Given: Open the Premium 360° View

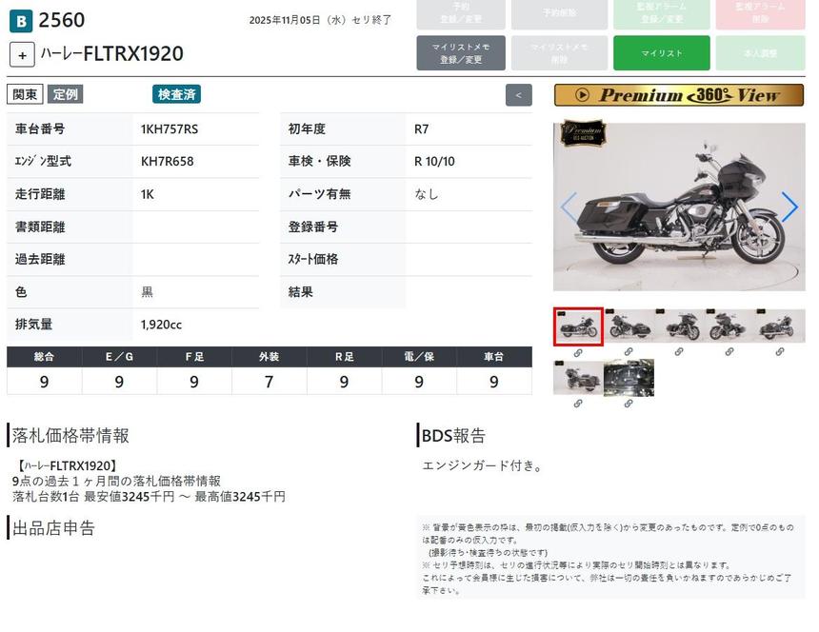Looking at the screenshot, I should pos(678,95).
